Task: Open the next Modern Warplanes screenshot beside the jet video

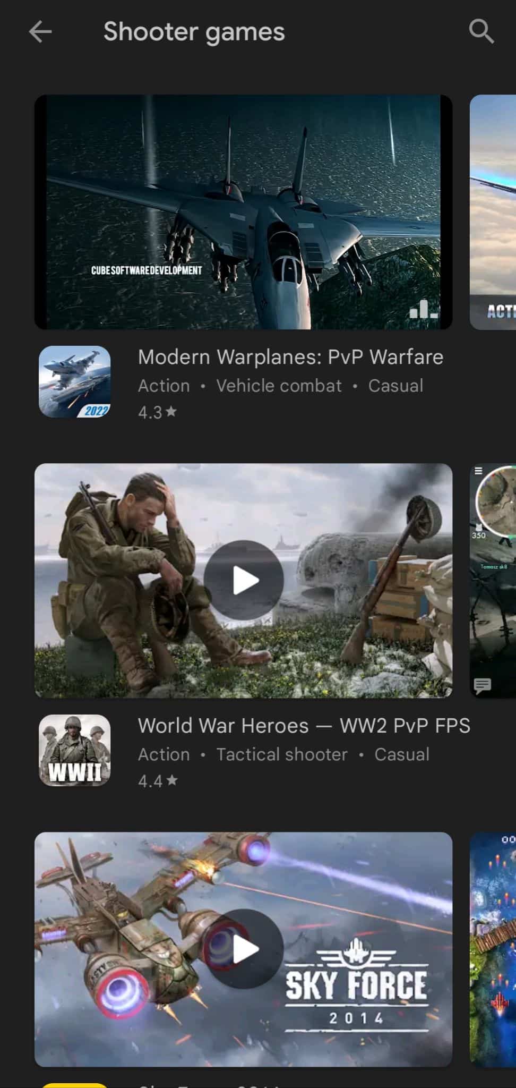Action: point(493,212)
